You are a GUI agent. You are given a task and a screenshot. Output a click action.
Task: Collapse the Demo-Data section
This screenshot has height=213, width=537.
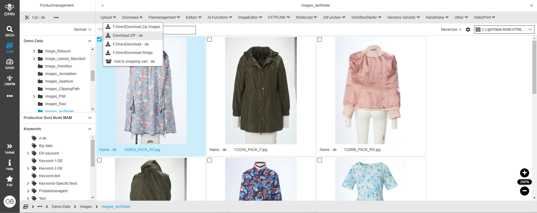(x=90, y=41)
